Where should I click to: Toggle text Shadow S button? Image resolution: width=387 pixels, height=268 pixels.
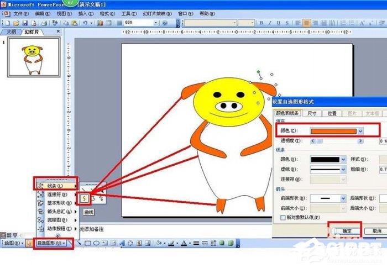tap(287, 23)
